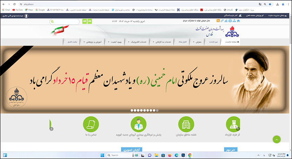Open the Chrome three-dot menu
292x159 pixels.
288,4
